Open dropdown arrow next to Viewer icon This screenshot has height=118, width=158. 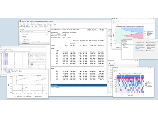(x=31, y=26)
